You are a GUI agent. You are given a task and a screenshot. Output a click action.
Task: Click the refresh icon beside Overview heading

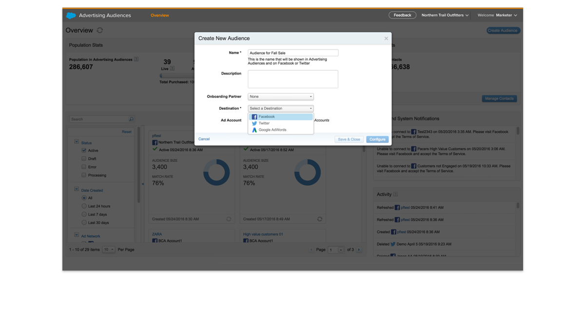pos(100,30)
